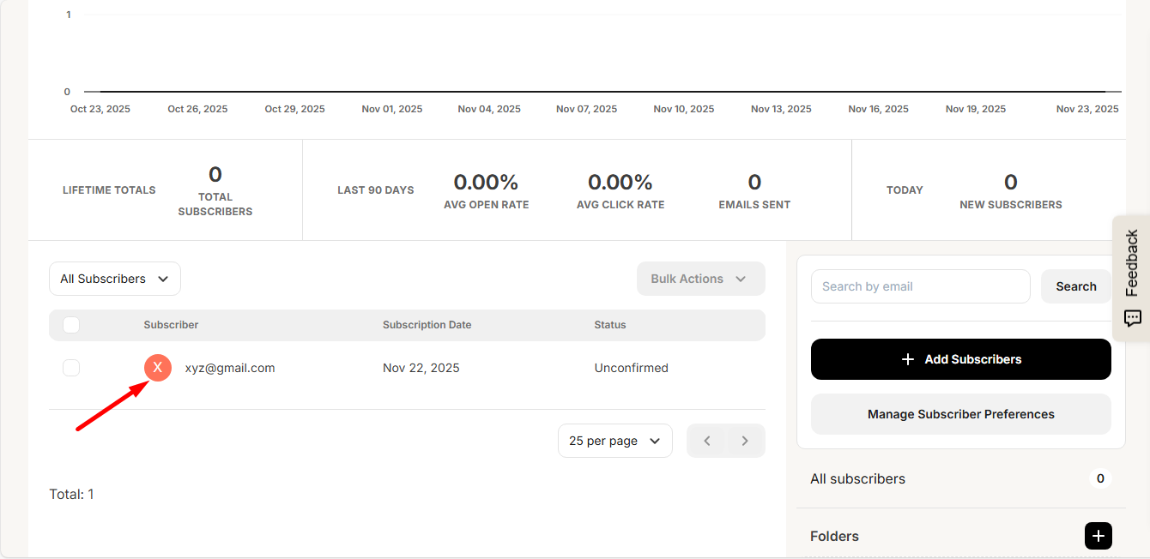Expand the All Subscribers filter dropdown
This screenshot has width=1150, height=559.
tap(114, 279)
